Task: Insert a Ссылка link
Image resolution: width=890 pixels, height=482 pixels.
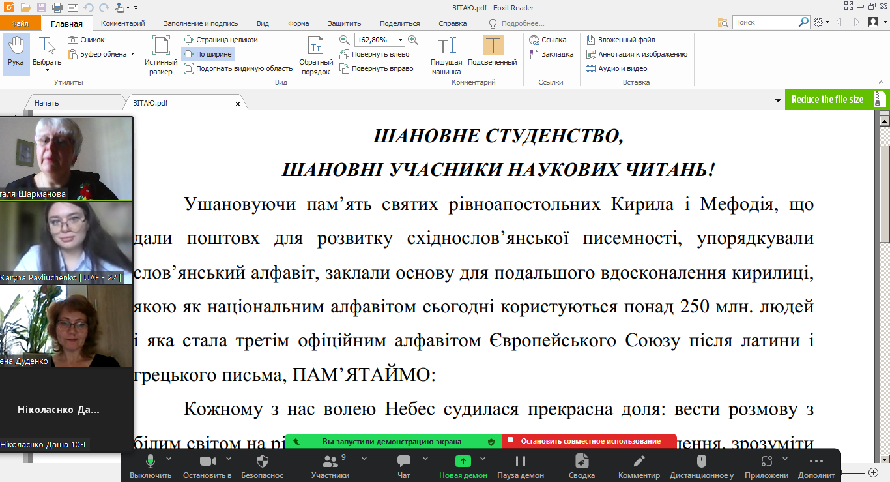Action: click(548, 40)
